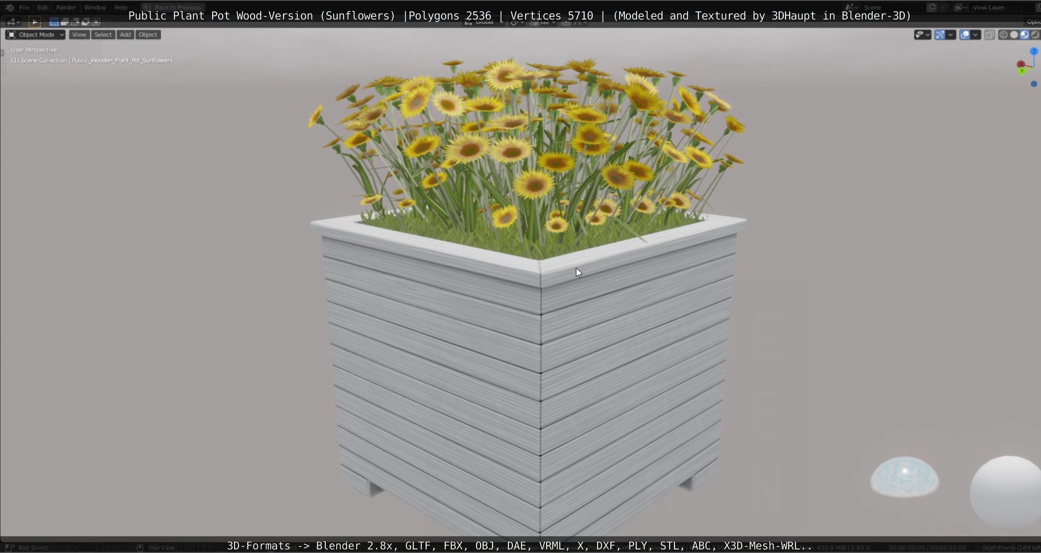
Task: Expand the overlays options dropdown arrow
Action: coord(976,35)
